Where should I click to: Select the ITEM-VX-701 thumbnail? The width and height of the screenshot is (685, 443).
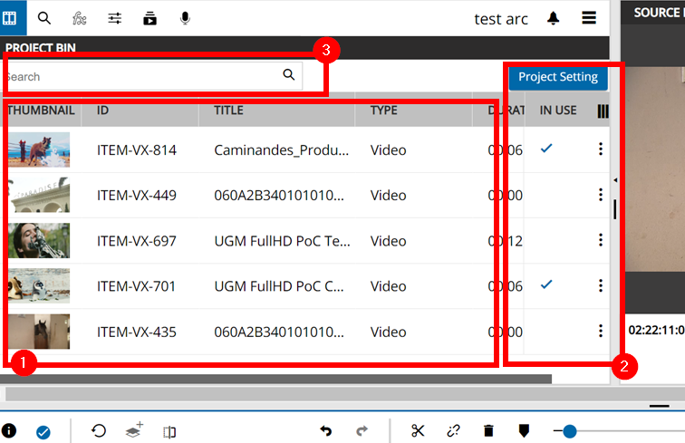39,285
